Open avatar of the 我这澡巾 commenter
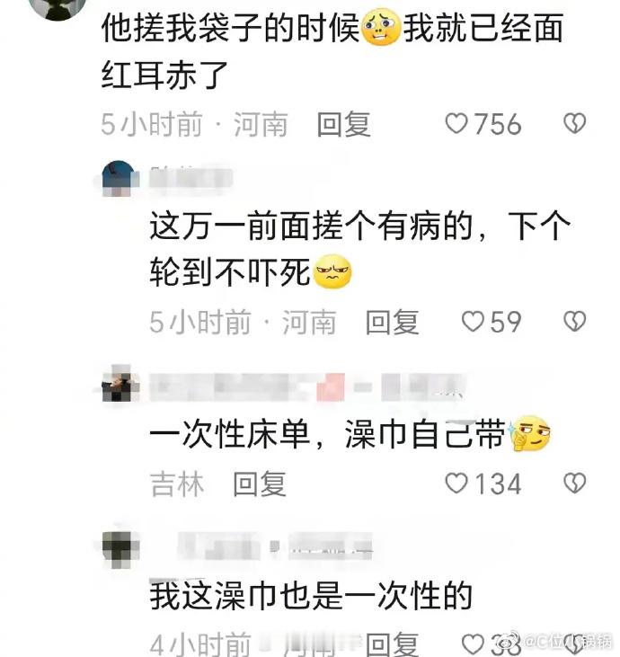This screenshot has width=620, height=657. [x=120, y=547]
